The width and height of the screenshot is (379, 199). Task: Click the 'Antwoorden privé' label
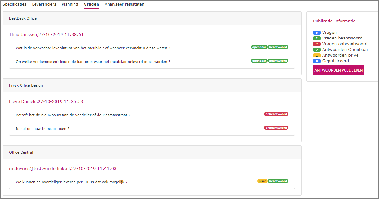pyautogui.click(x=340, y=55)
